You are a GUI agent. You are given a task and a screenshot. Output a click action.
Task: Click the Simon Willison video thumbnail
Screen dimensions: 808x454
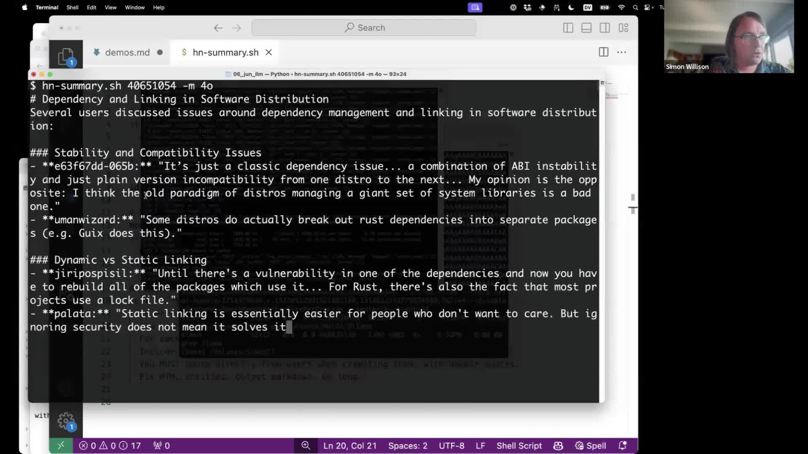(x=729, y=37)
